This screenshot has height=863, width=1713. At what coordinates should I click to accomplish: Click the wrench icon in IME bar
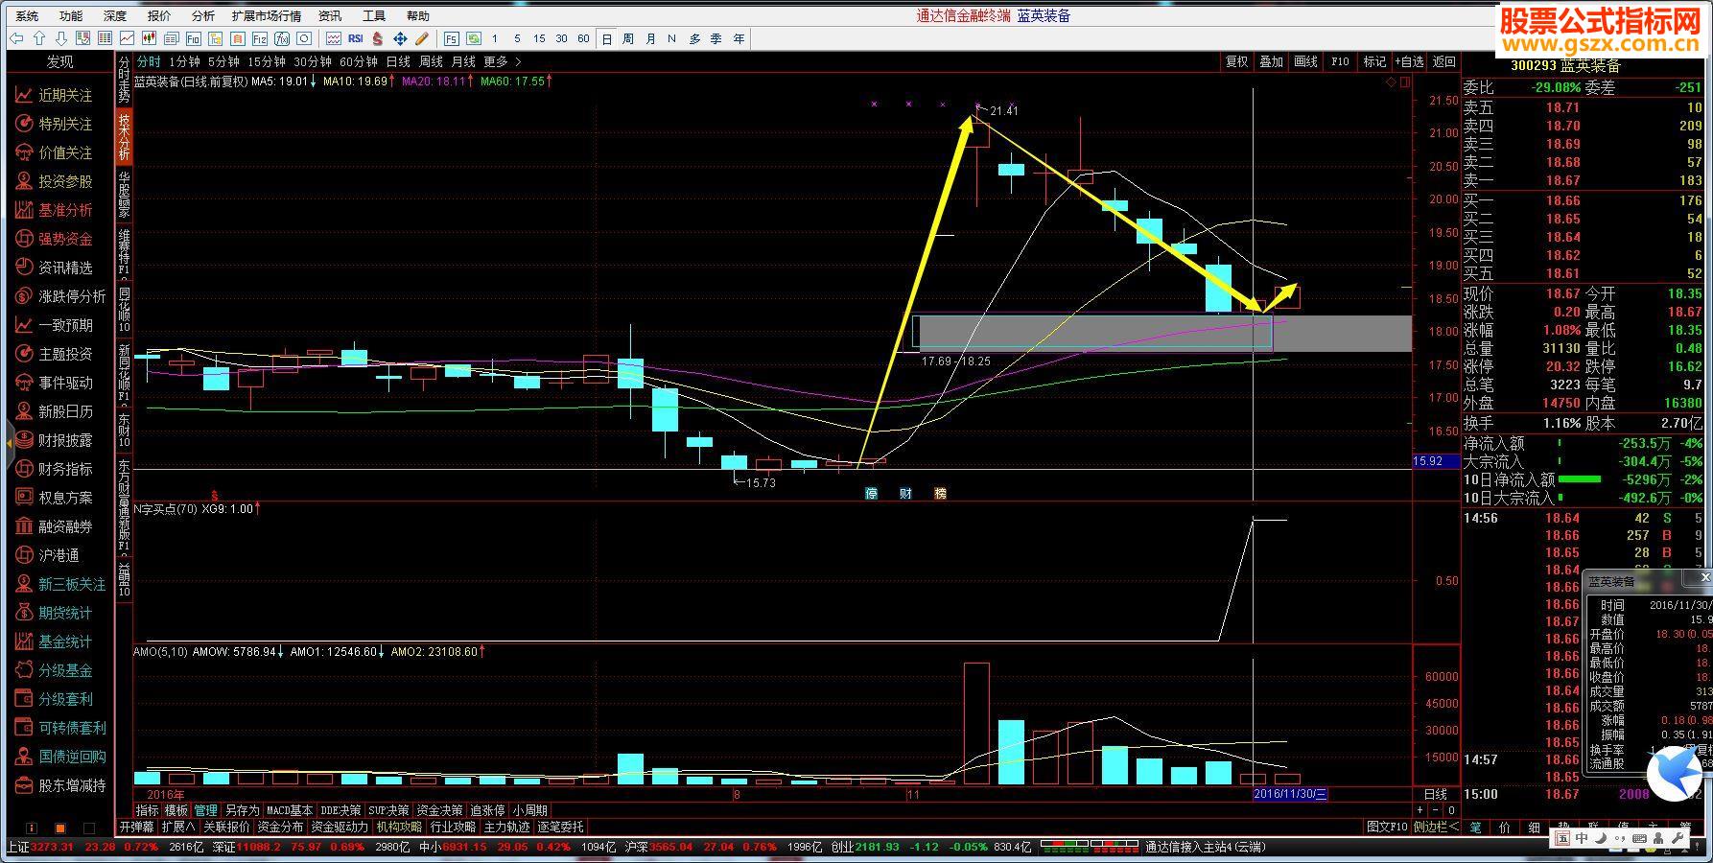coord(1678,838)
